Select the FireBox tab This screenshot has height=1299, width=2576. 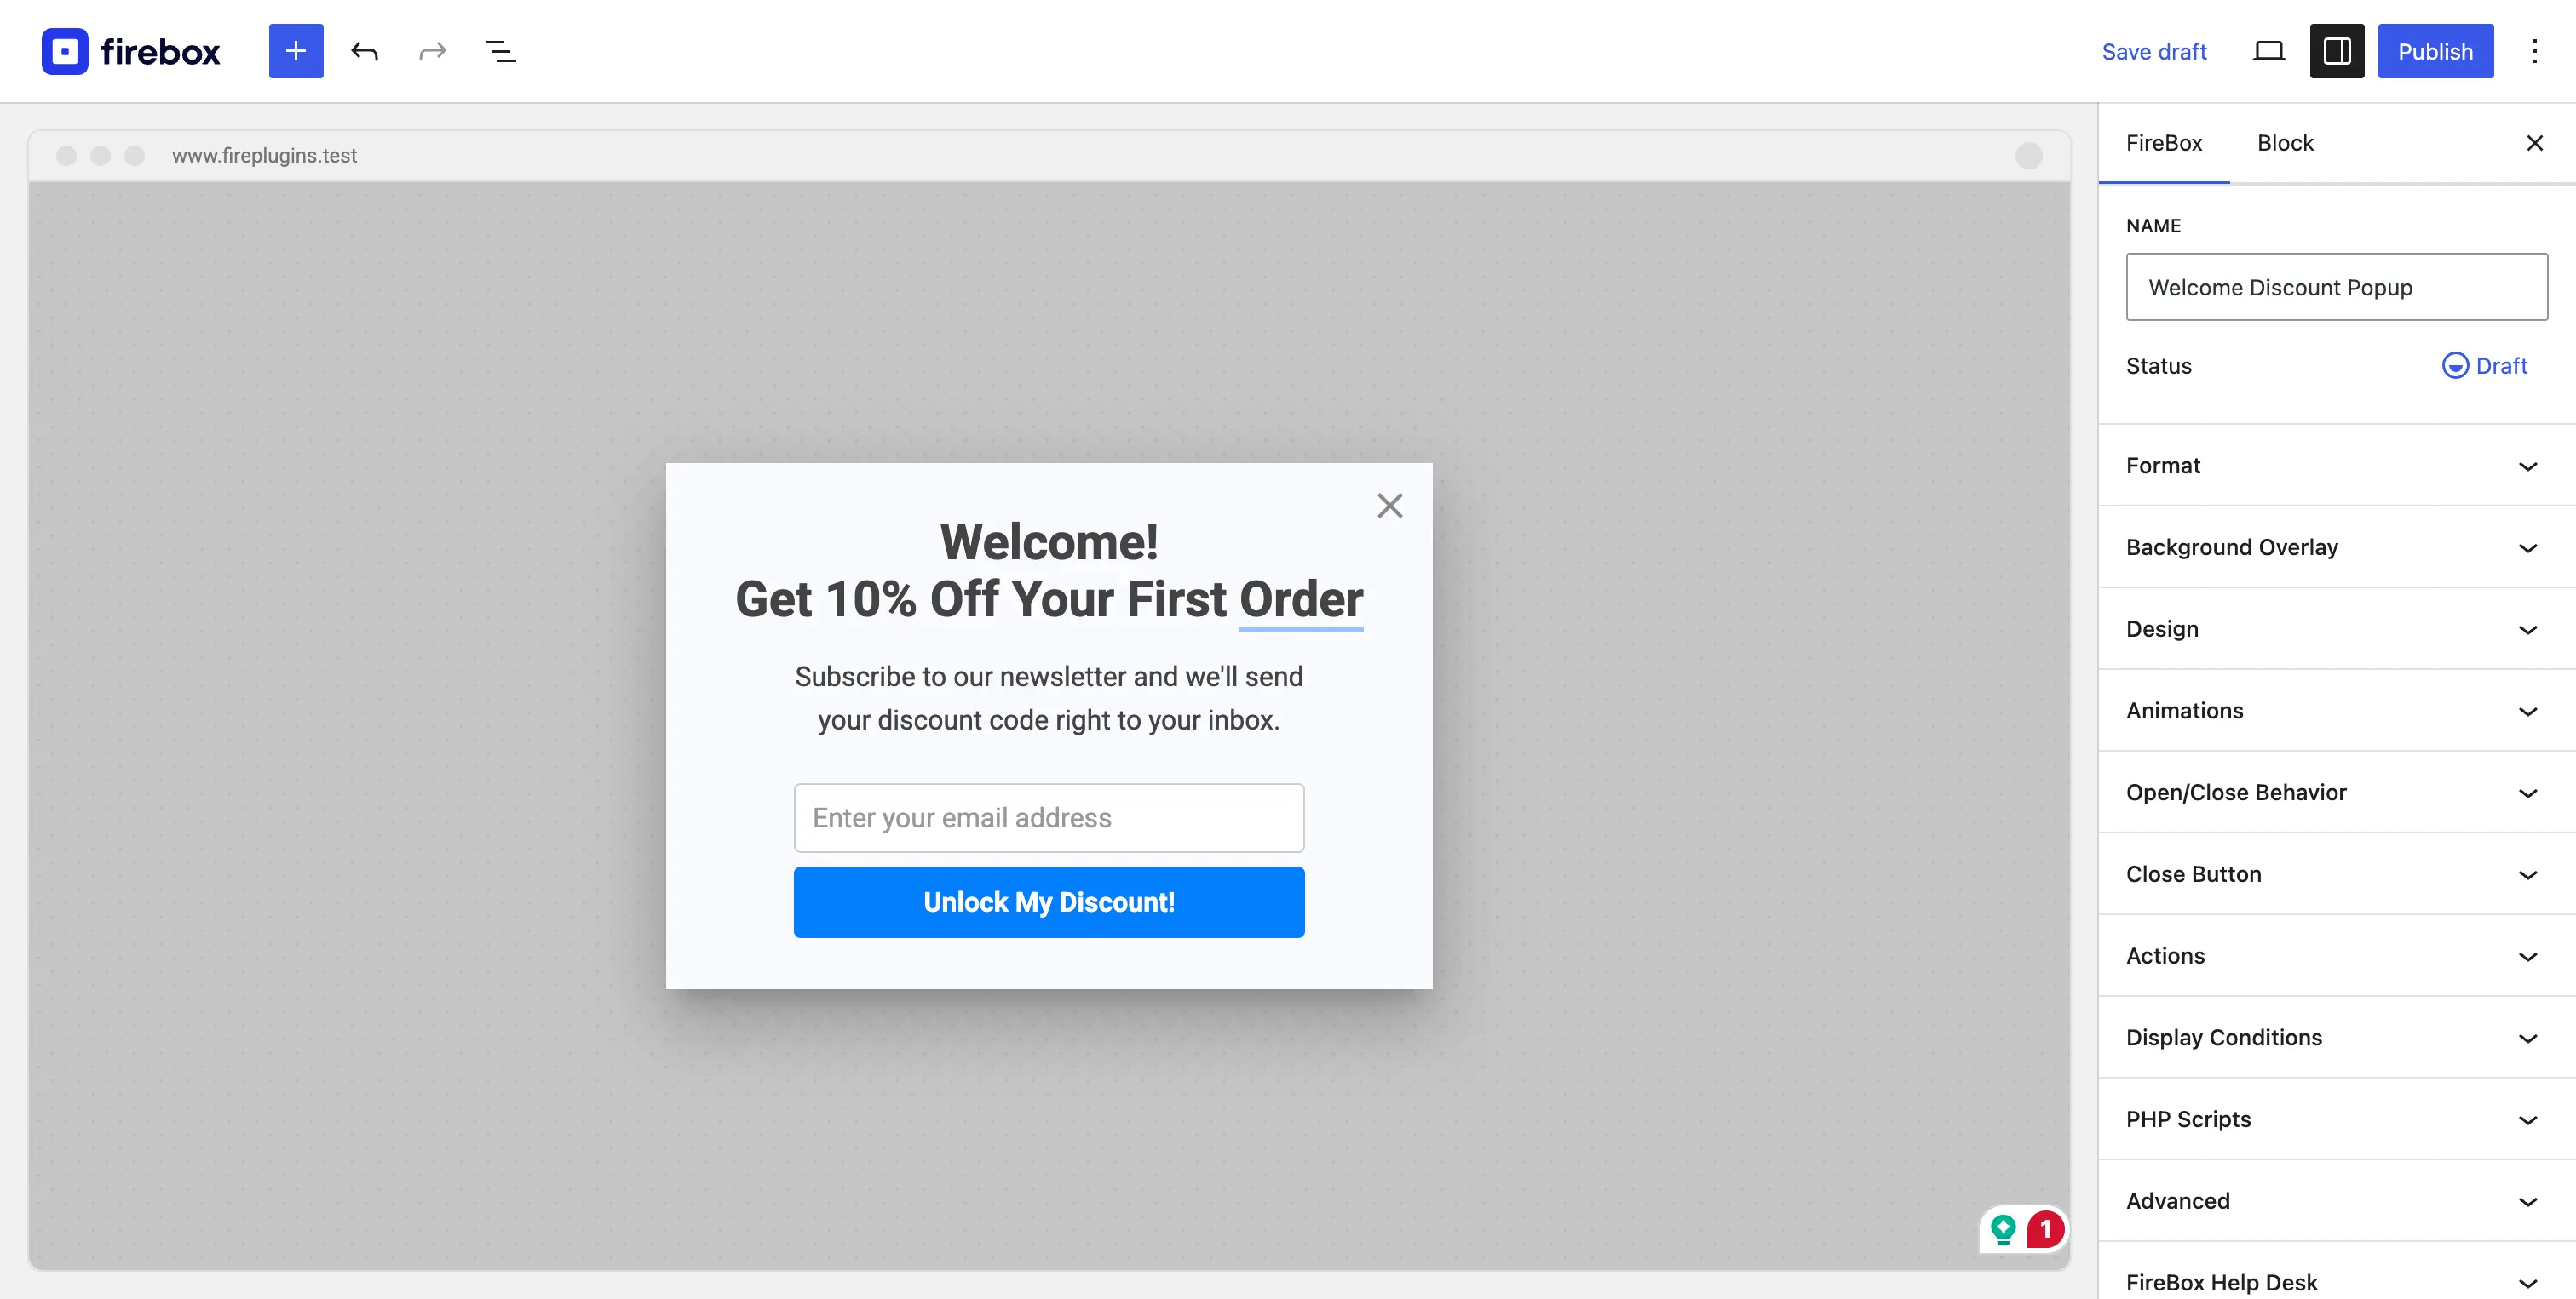2164,143
